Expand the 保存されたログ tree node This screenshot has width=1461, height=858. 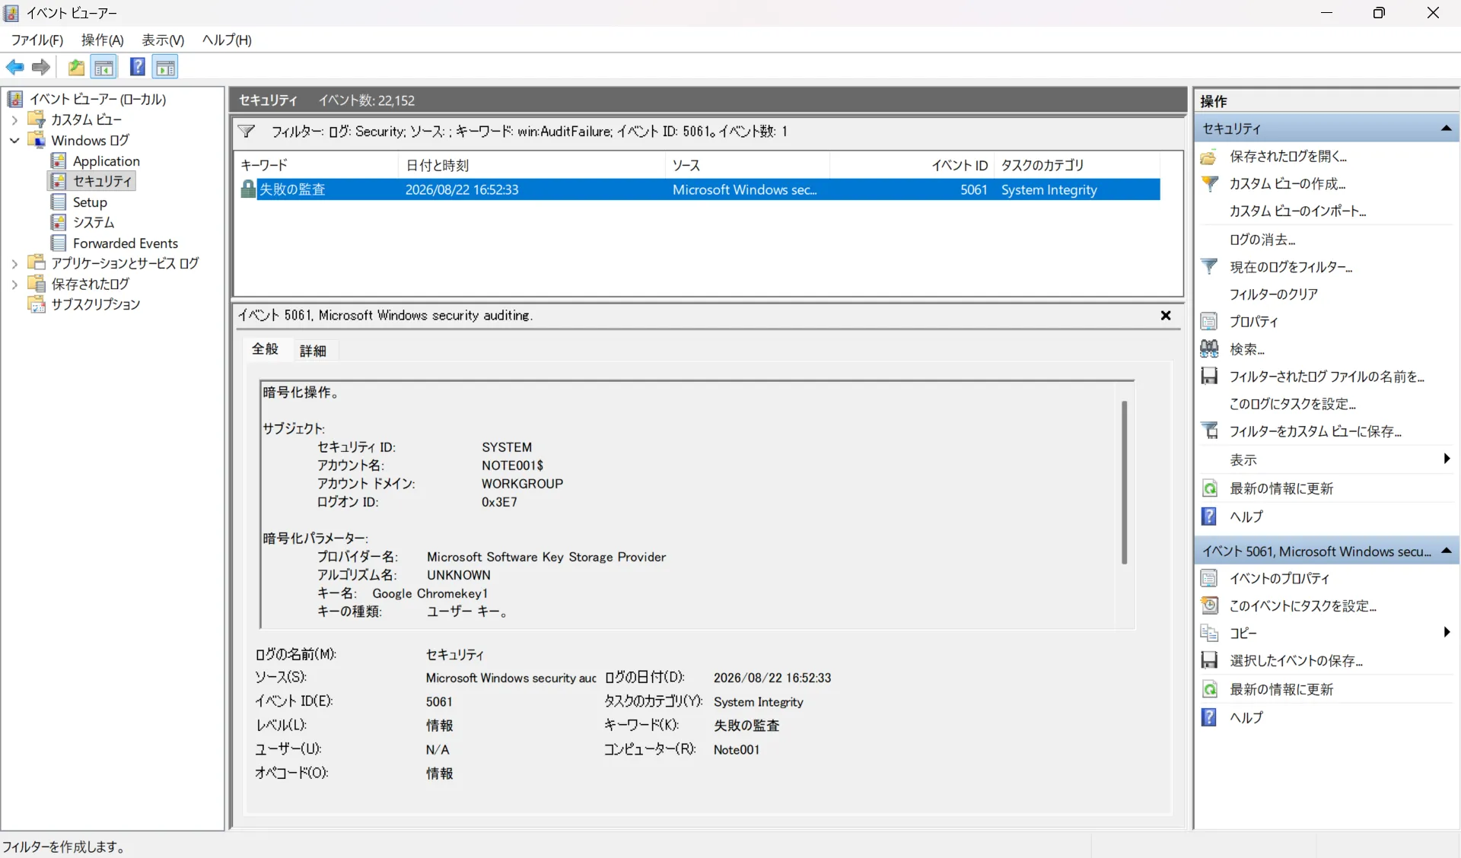pos(14,284)
